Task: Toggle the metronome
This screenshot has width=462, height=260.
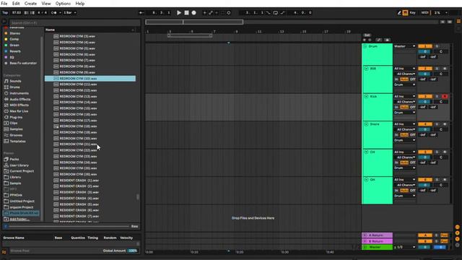Action: (x=54, y=13)
